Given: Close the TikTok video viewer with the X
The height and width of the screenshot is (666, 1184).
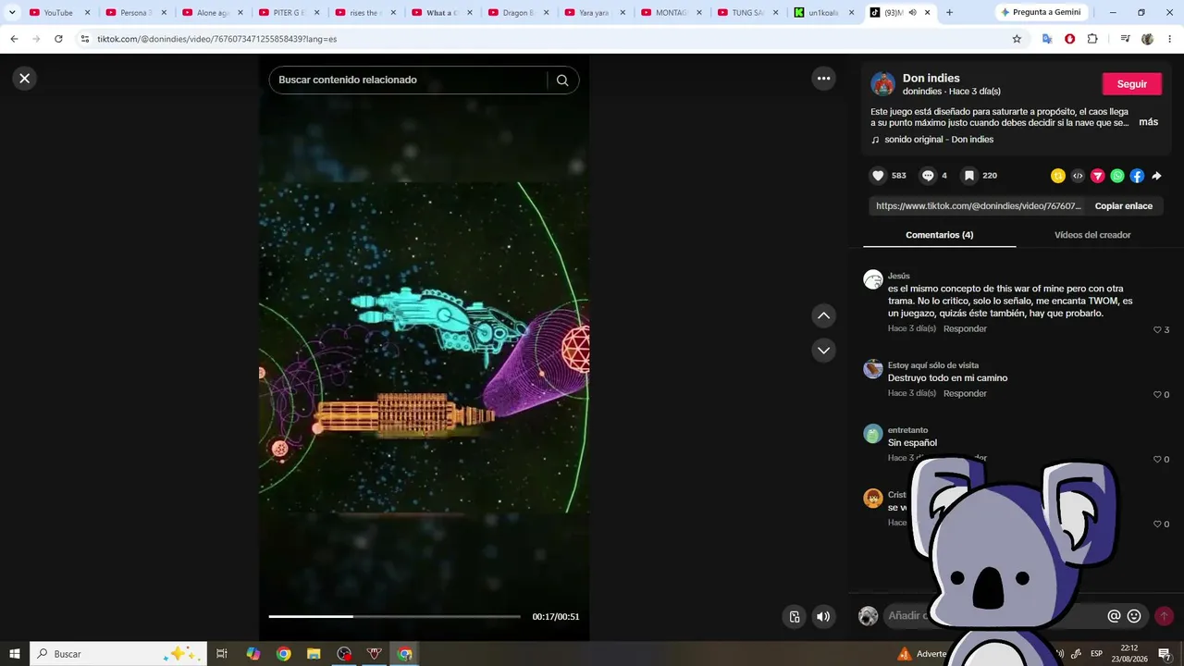Looking at the screenshot, I should pos(25,79).
